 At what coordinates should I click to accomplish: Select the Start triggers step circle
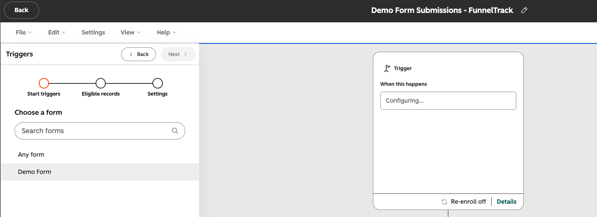[44, 83]
